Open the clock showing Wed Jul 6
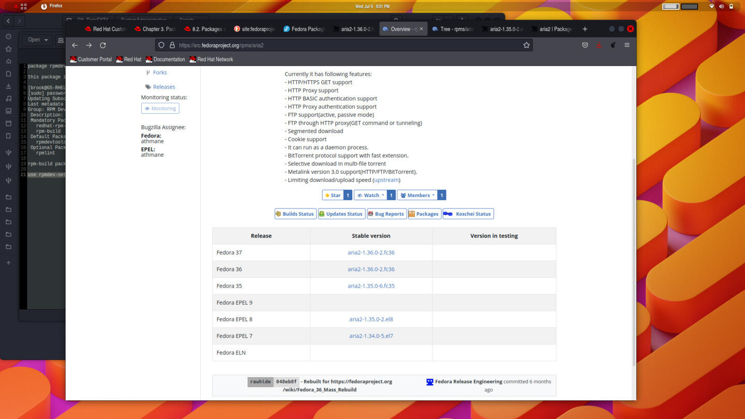Viewport: 745px width, 419px height. tap(373, 6)
